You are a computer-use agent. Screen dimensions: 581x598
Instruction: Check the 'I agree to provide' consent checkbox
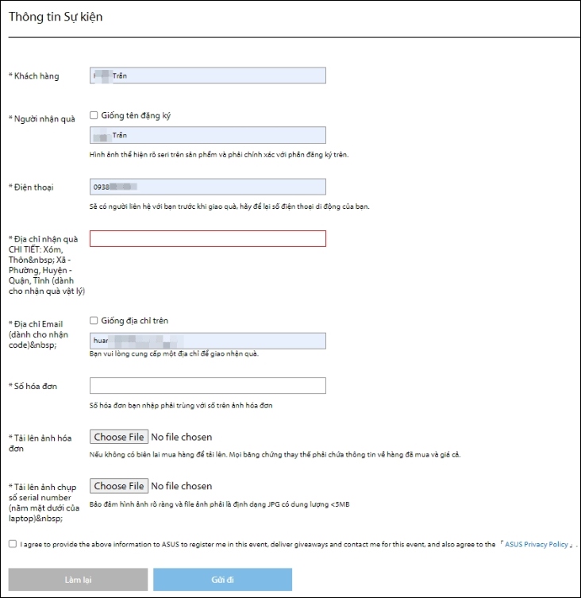click(12, 544)
